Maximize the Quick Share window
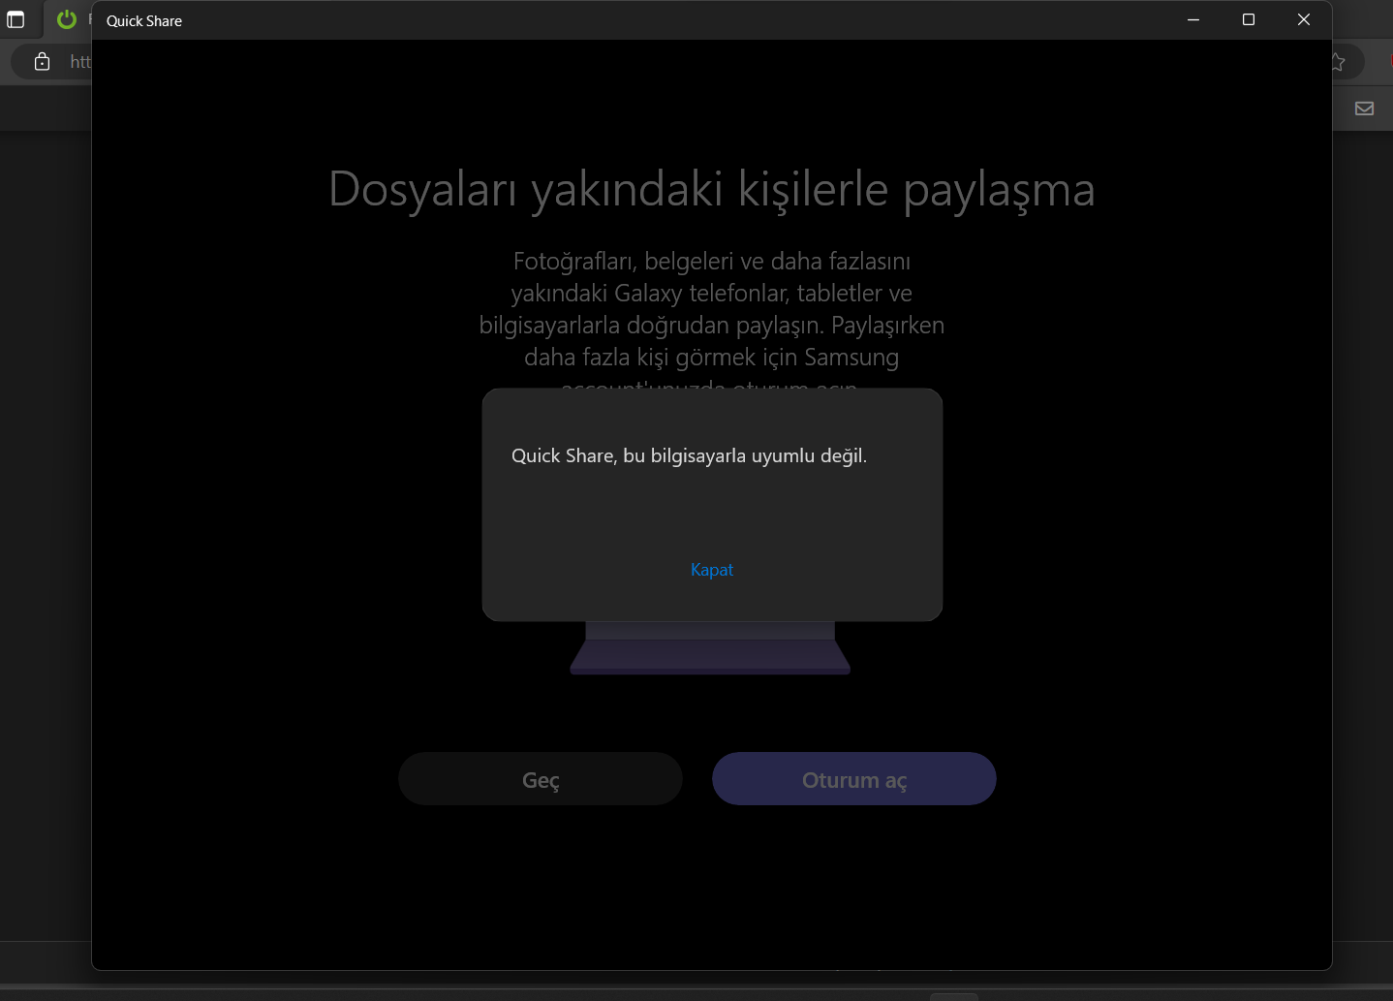Viewport: 1393px width, 1001px height. pyautogui.click(x=1249, y=20)
